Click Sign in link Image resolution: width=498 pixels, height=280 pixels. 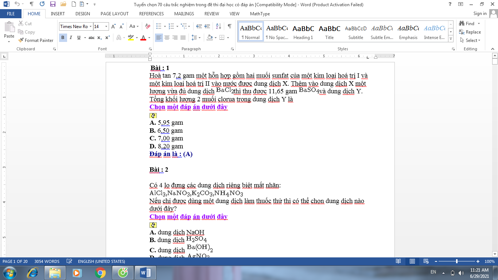click(x=480, y=13)
